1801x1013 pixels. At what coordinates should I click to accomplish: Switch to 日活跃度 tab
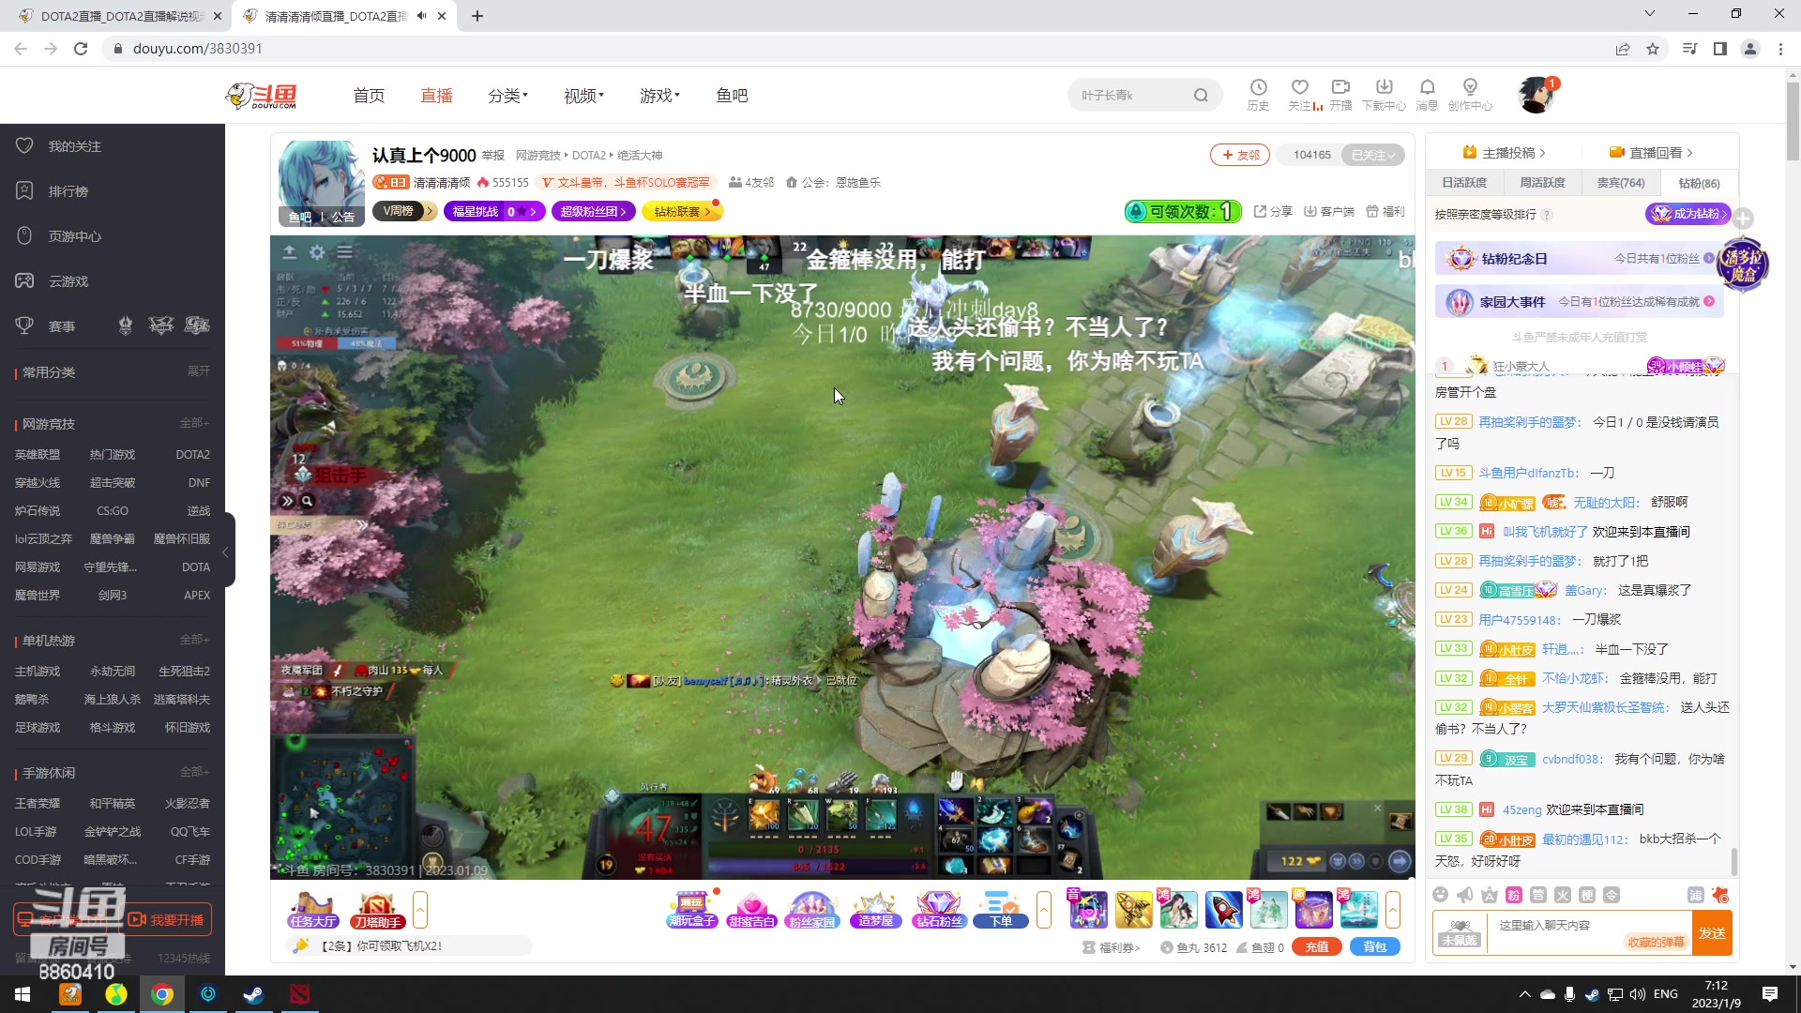[x=1464, y=183]
